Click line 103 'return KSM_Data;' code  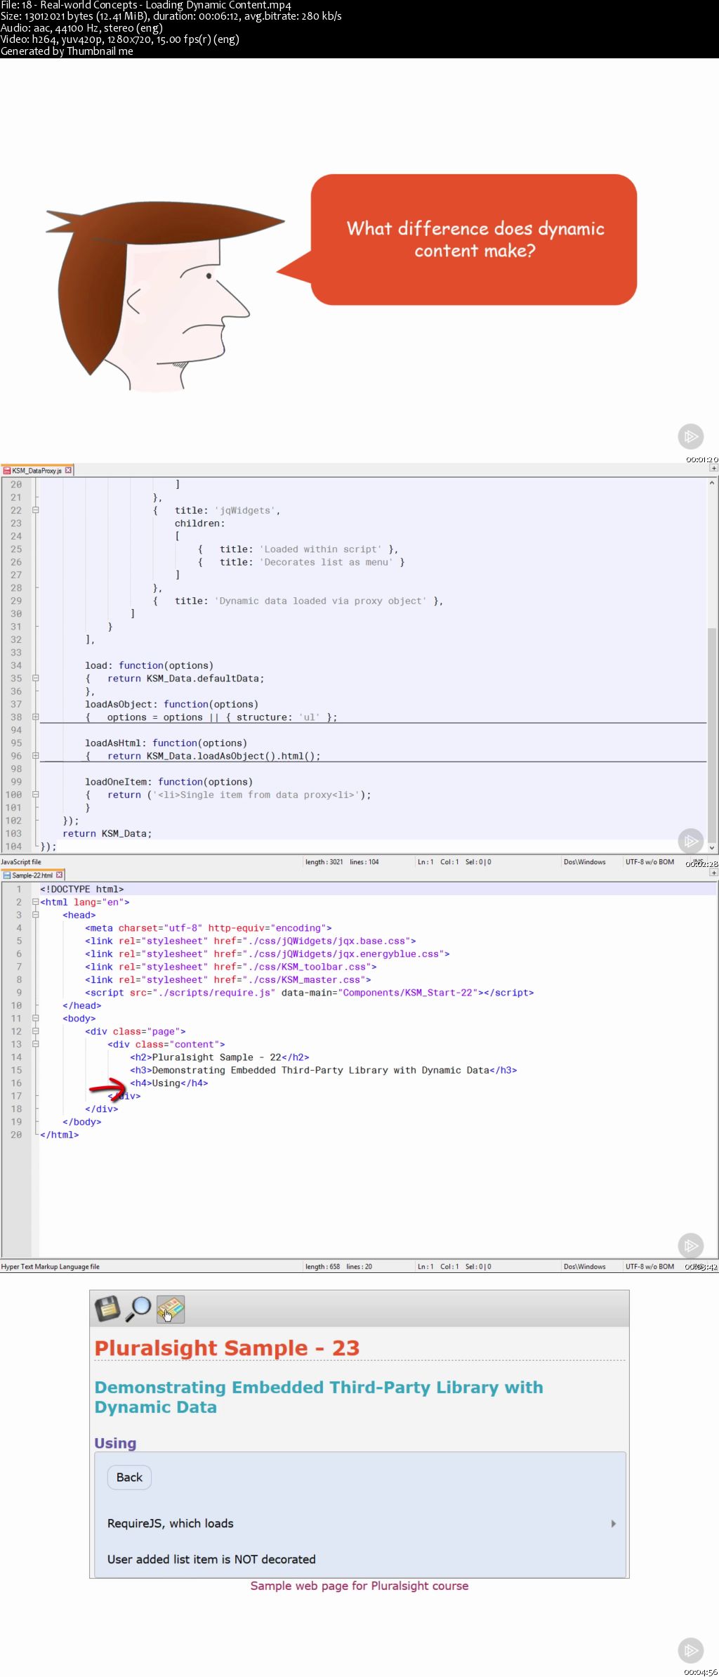pos(107,833)
